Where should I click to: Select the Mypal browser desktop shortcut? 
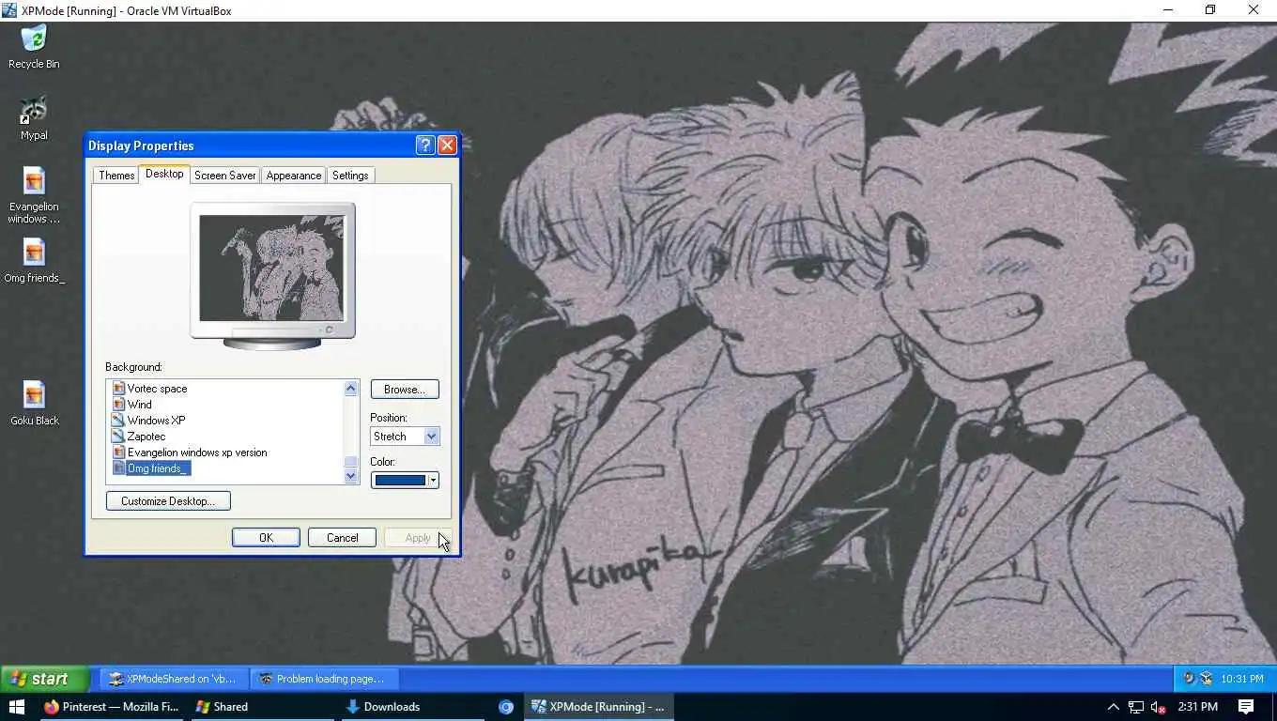click(34, 118)
